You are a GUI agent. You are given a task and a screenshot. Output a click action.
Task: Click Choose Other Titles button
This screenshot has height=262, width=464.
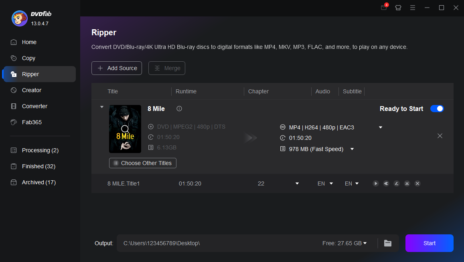[143, 163]
